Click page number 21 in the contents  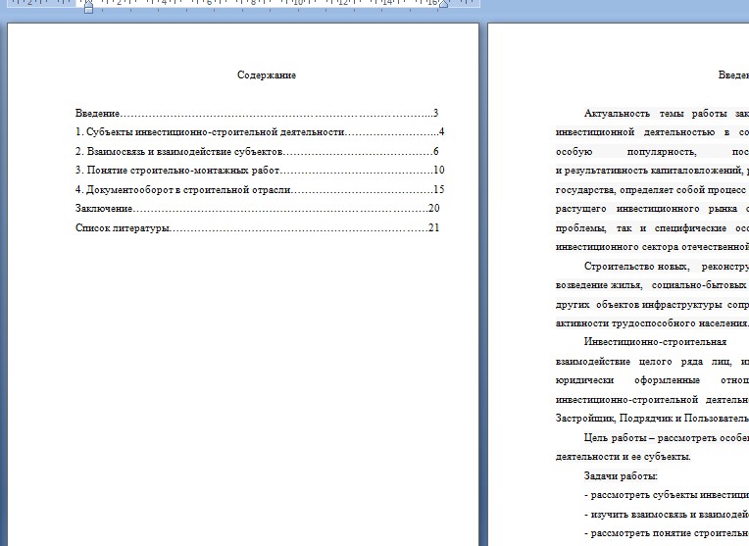click(434, 228)
